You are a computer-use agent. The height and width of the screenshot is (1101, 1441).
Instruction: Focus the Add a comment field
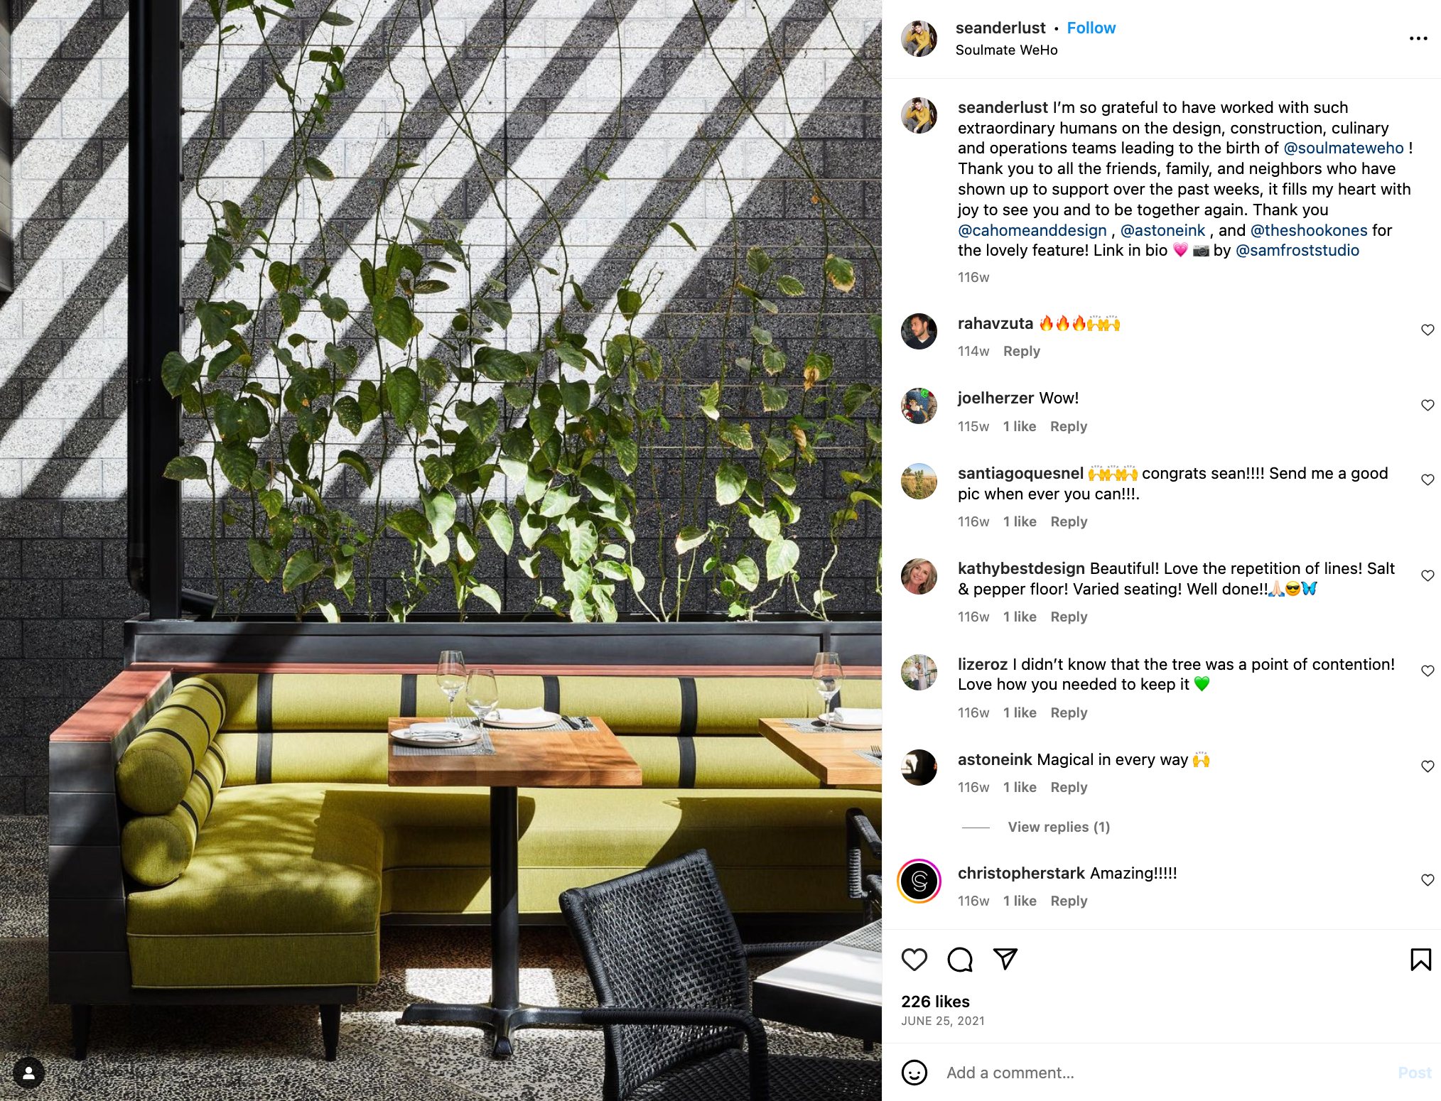click(1165, 1073)
